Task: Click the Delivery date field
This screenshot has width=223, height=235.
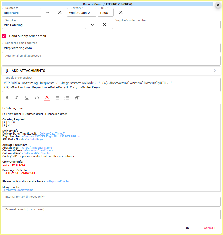Action: click(82, 13)
